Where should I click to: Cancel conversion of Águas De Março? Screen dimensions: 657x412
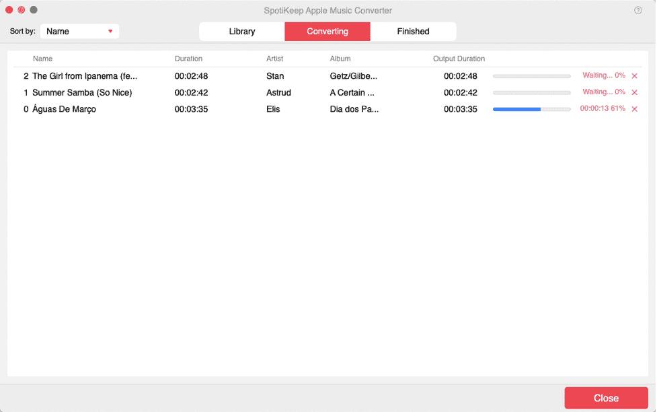(x=634, y=109)
